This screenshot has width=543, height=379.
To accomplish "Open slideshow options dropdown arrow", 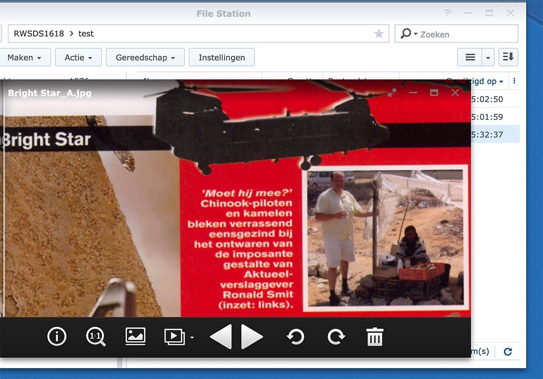I will click(x=192, y=338).
